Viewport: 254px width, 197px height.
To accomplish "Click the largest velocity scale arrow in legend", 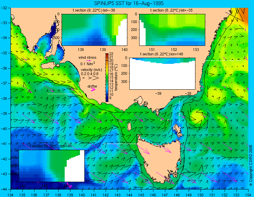I will click(x=96, y=78).
